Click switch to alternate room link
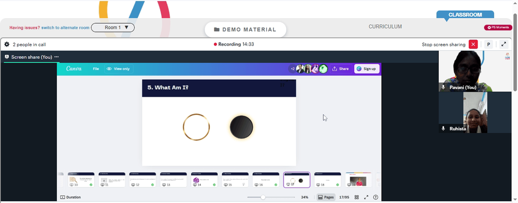518x203 pixels. coord(65,28)
